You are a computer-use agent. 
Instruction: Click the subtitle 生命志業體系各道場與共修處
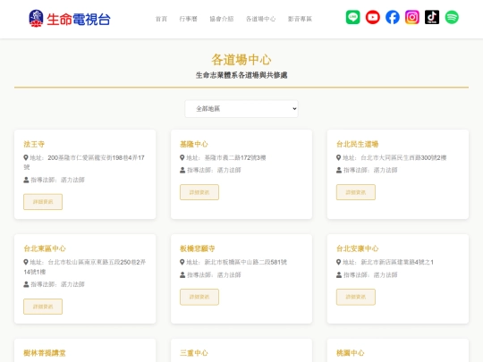click(x=241, y=75)
